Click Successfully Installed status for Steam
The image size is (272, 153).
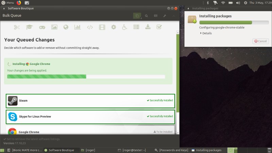[x=160, y=100]
